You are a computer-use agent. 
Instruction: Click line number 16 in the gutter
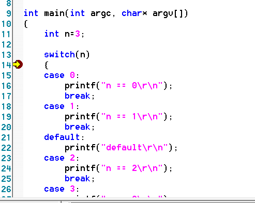click(x=6, y=86)
